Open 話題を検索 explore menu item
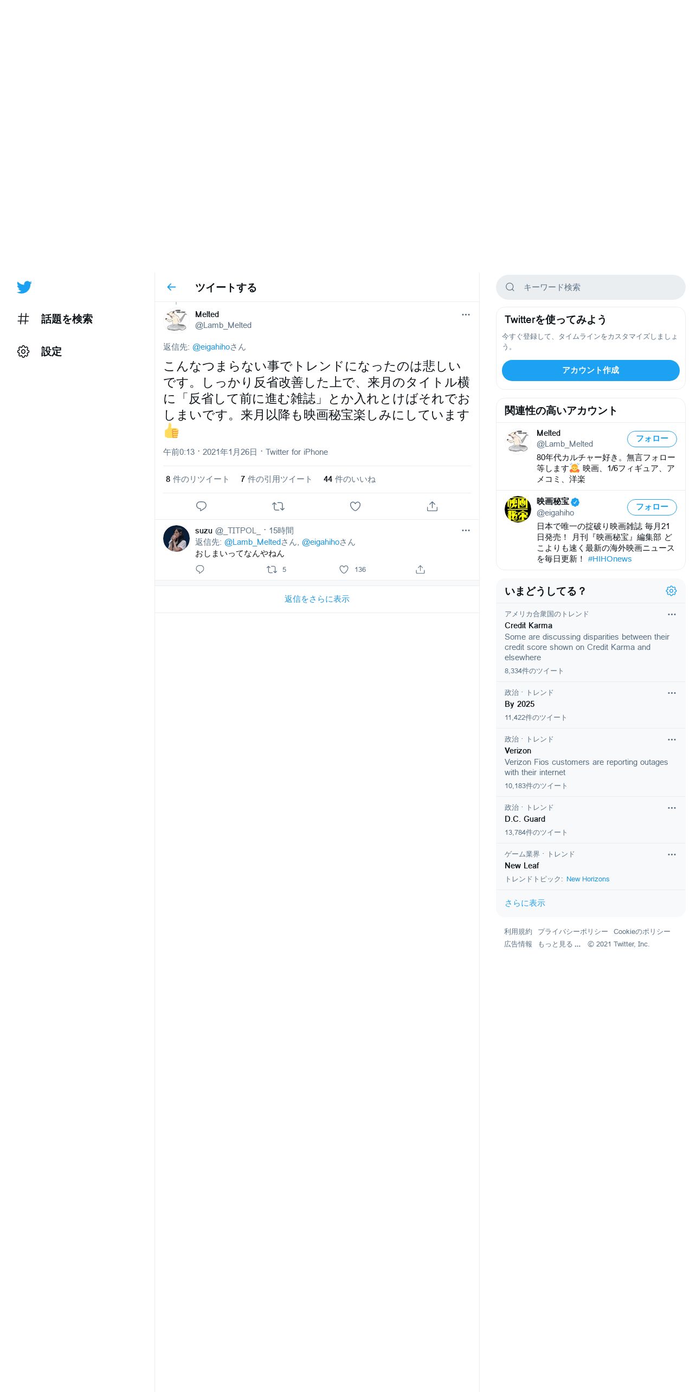This screenshot has width=696, height=1392. click(x=55, y=319)
